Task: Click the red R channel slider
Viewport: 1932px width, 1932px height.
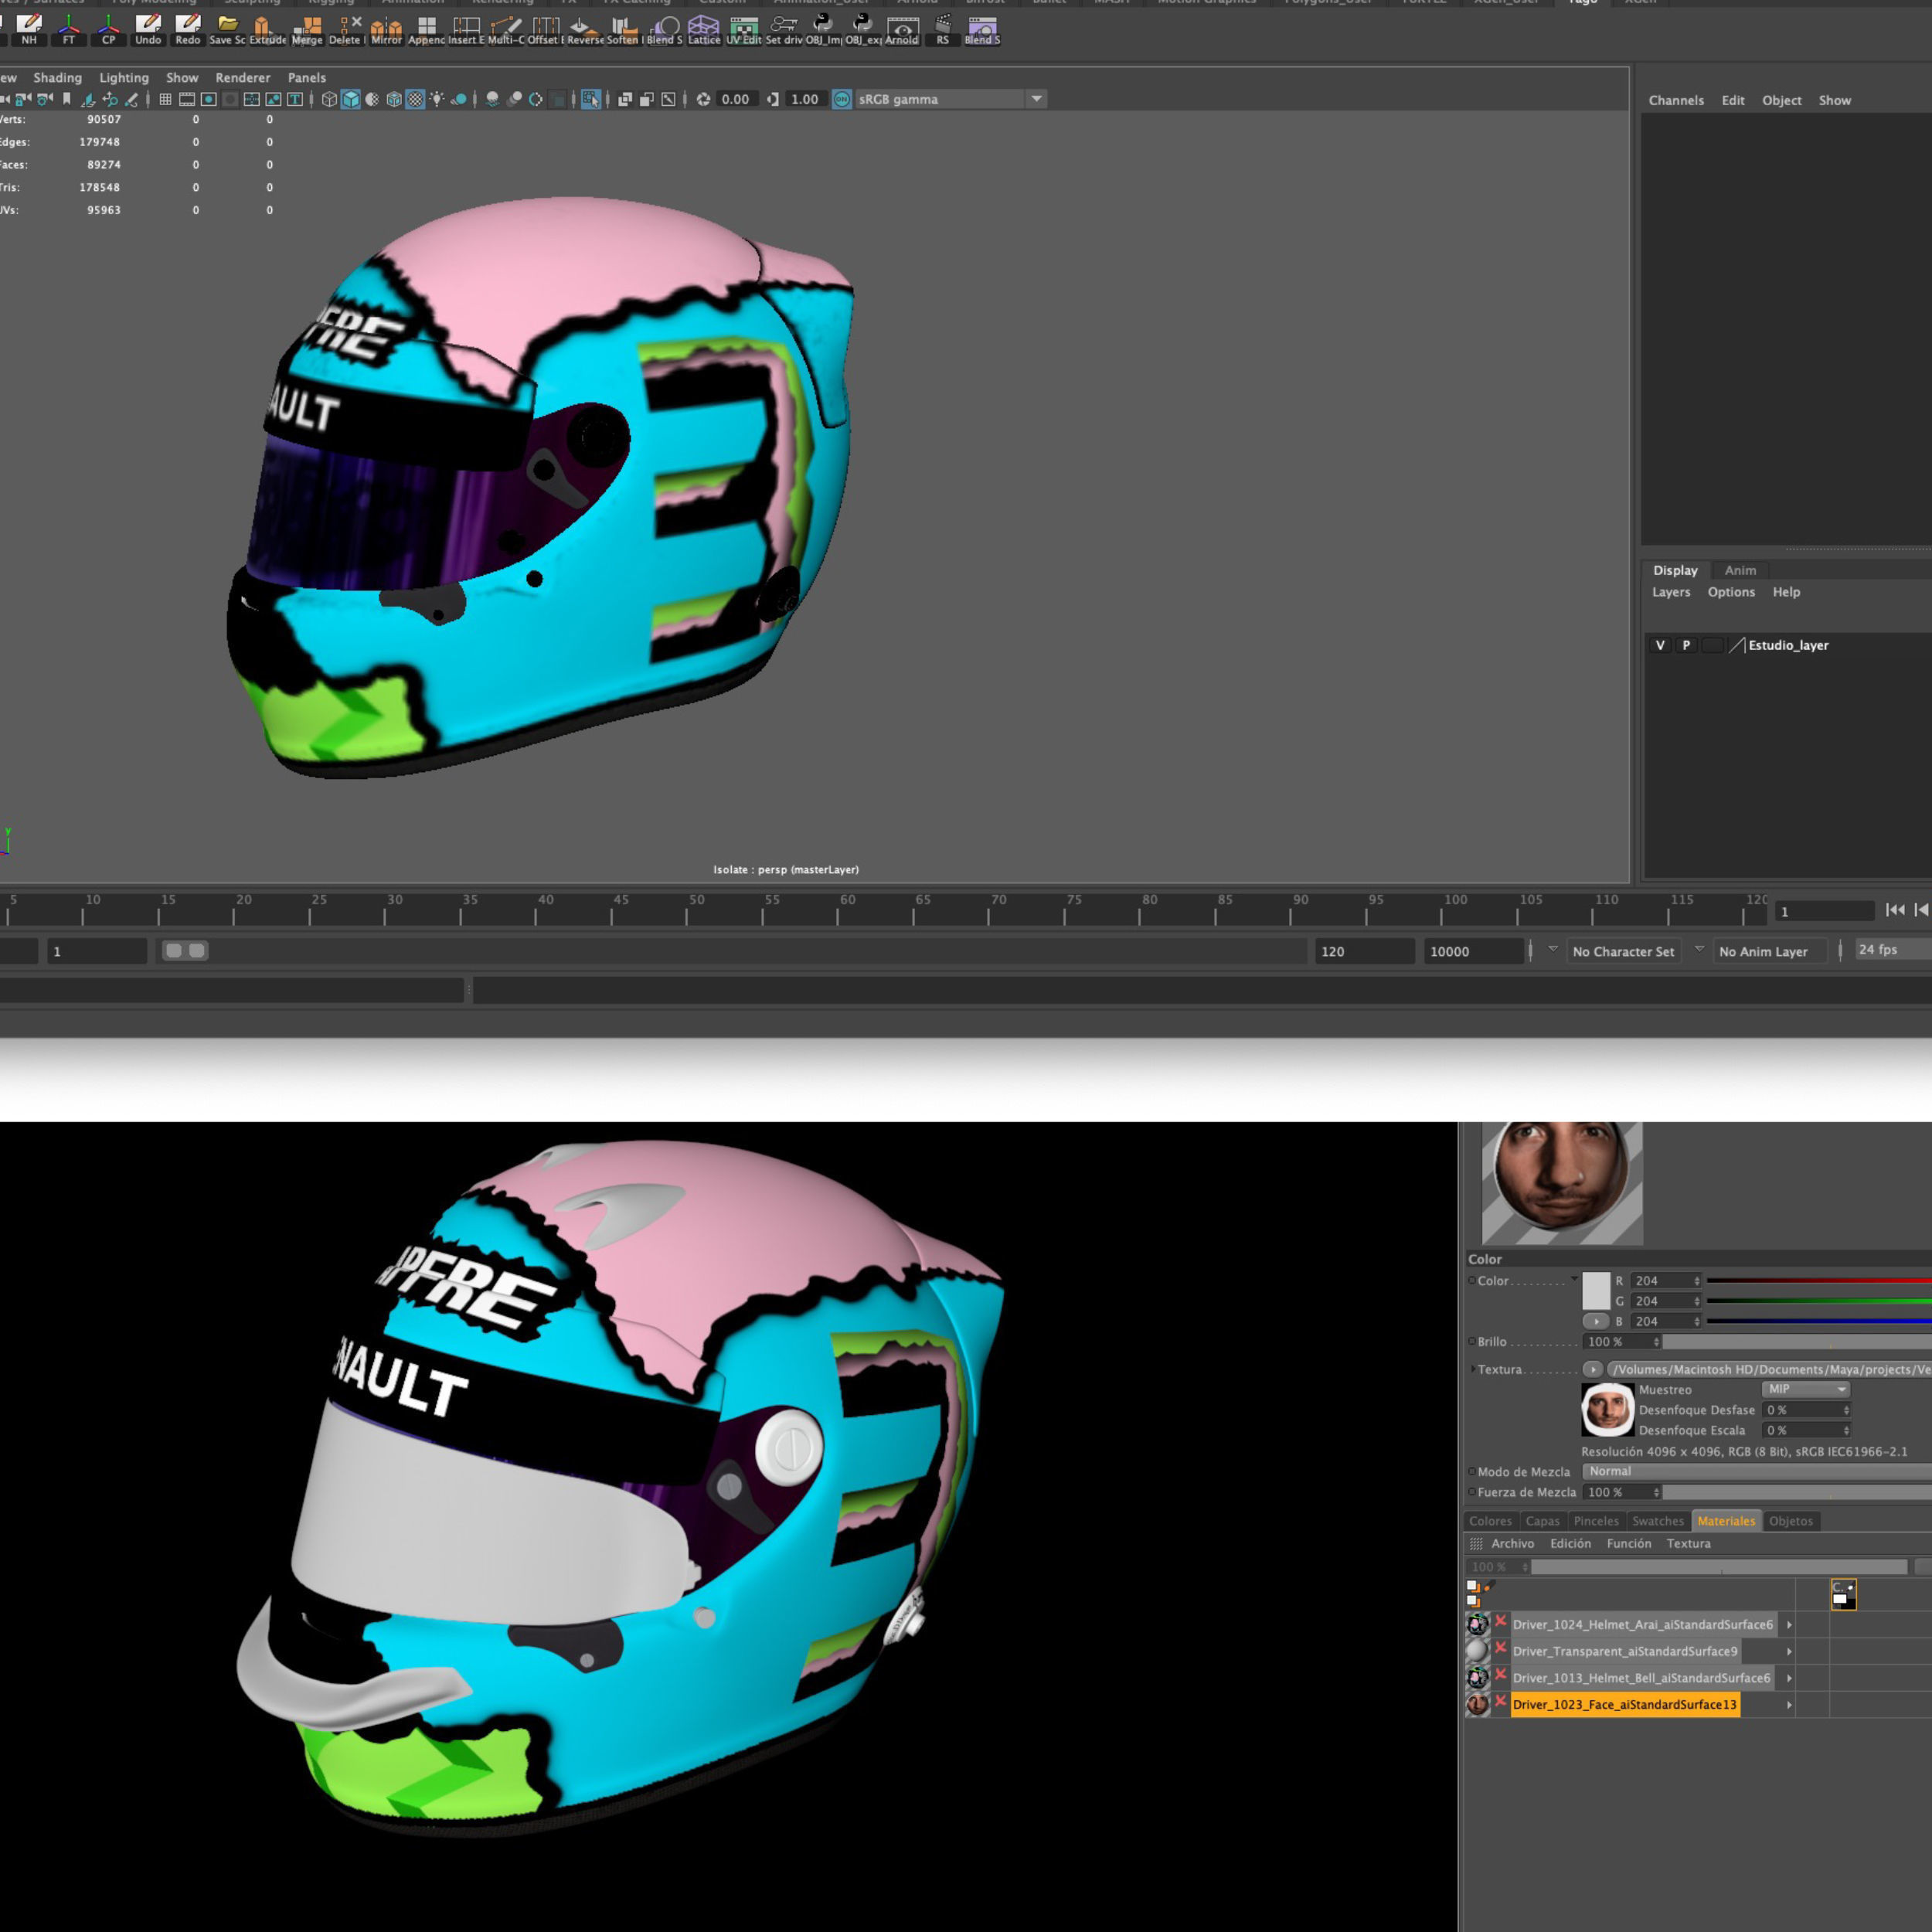Action: (1819, 1280)
